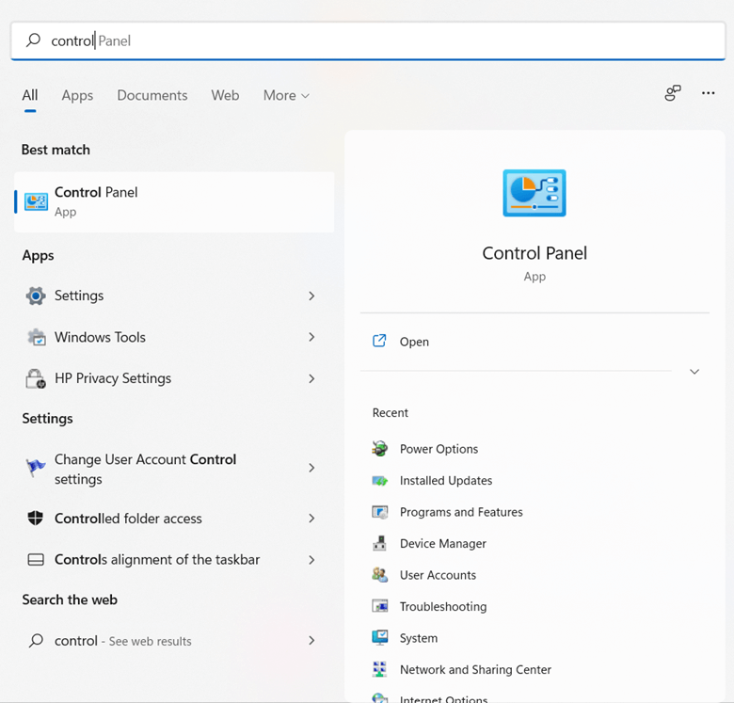This screenshot has width=734, height=703.
Task: Open the three-dot more options menu
Action: click(x=709, y=93)
